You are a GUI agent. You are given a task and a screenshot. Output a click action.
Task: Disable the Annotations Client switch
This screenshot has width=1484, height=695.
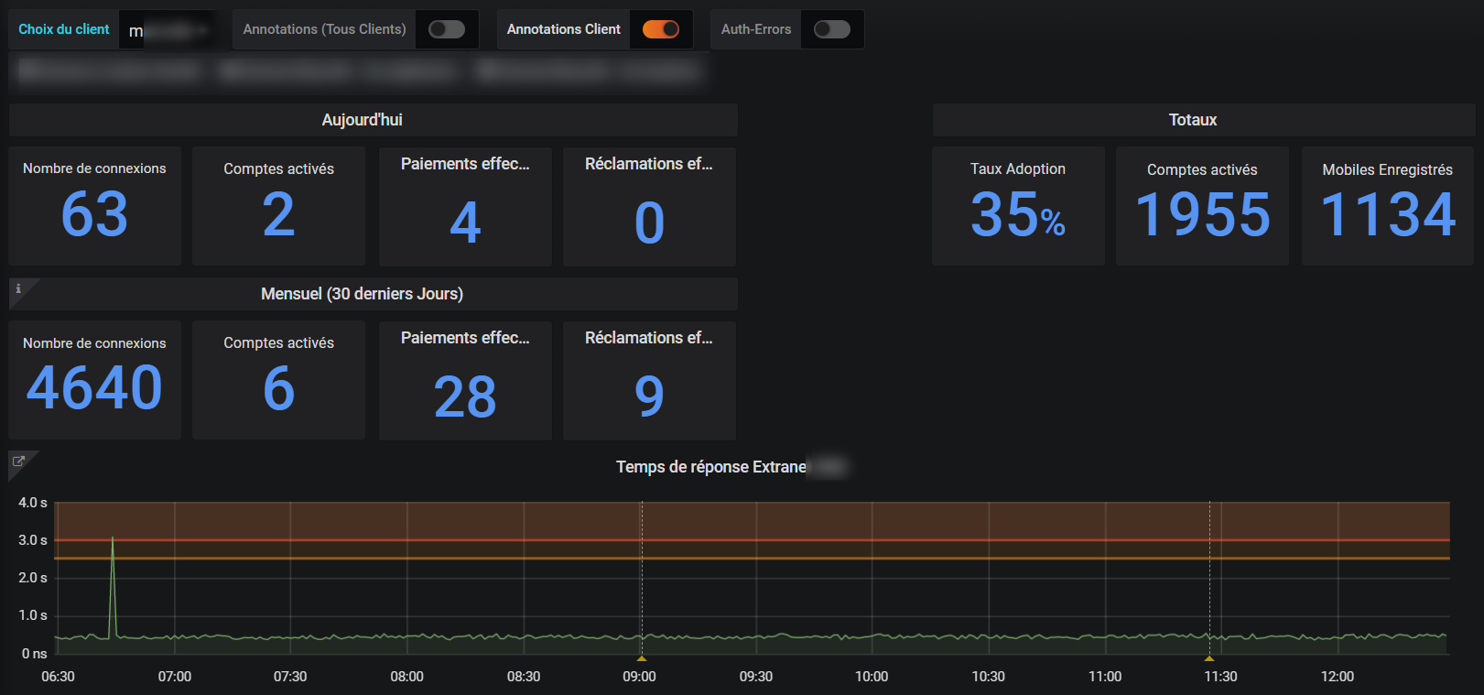[x=660, y=29]
